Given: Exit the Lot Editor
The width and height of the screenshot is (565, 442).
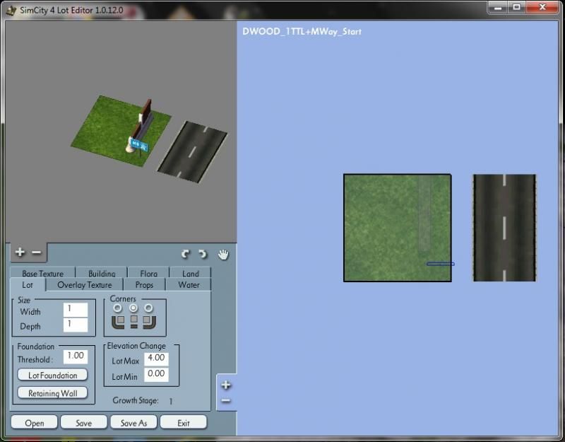Looking at the screenshot, I should tap(184, 422).
